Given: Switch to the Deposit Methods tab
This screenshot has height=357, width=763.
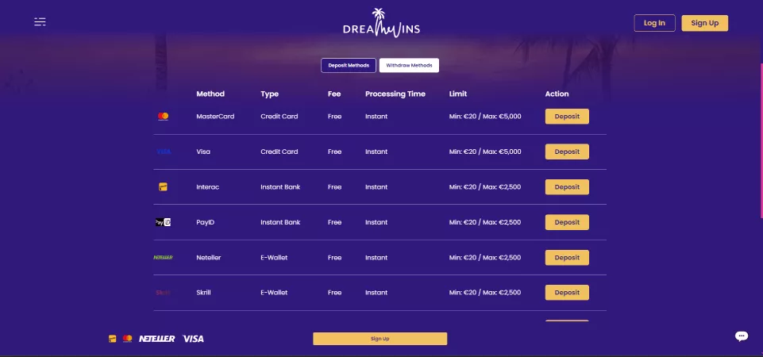Looking at the screenshot, I should [x=349, y=65].
